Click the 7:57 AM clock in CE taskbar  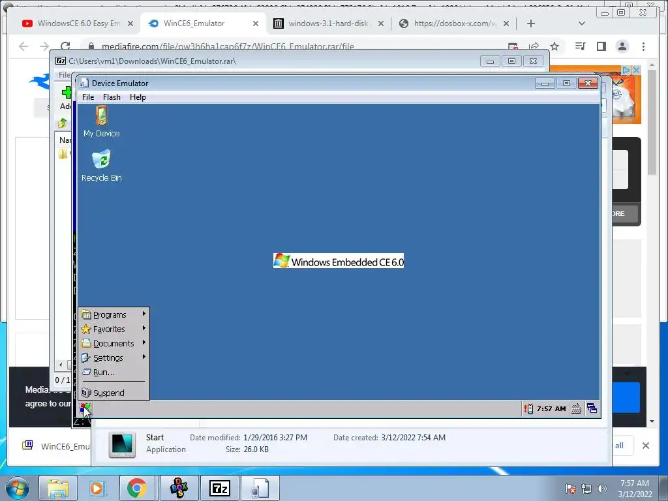pyautogui.click(x=551, y=409)
